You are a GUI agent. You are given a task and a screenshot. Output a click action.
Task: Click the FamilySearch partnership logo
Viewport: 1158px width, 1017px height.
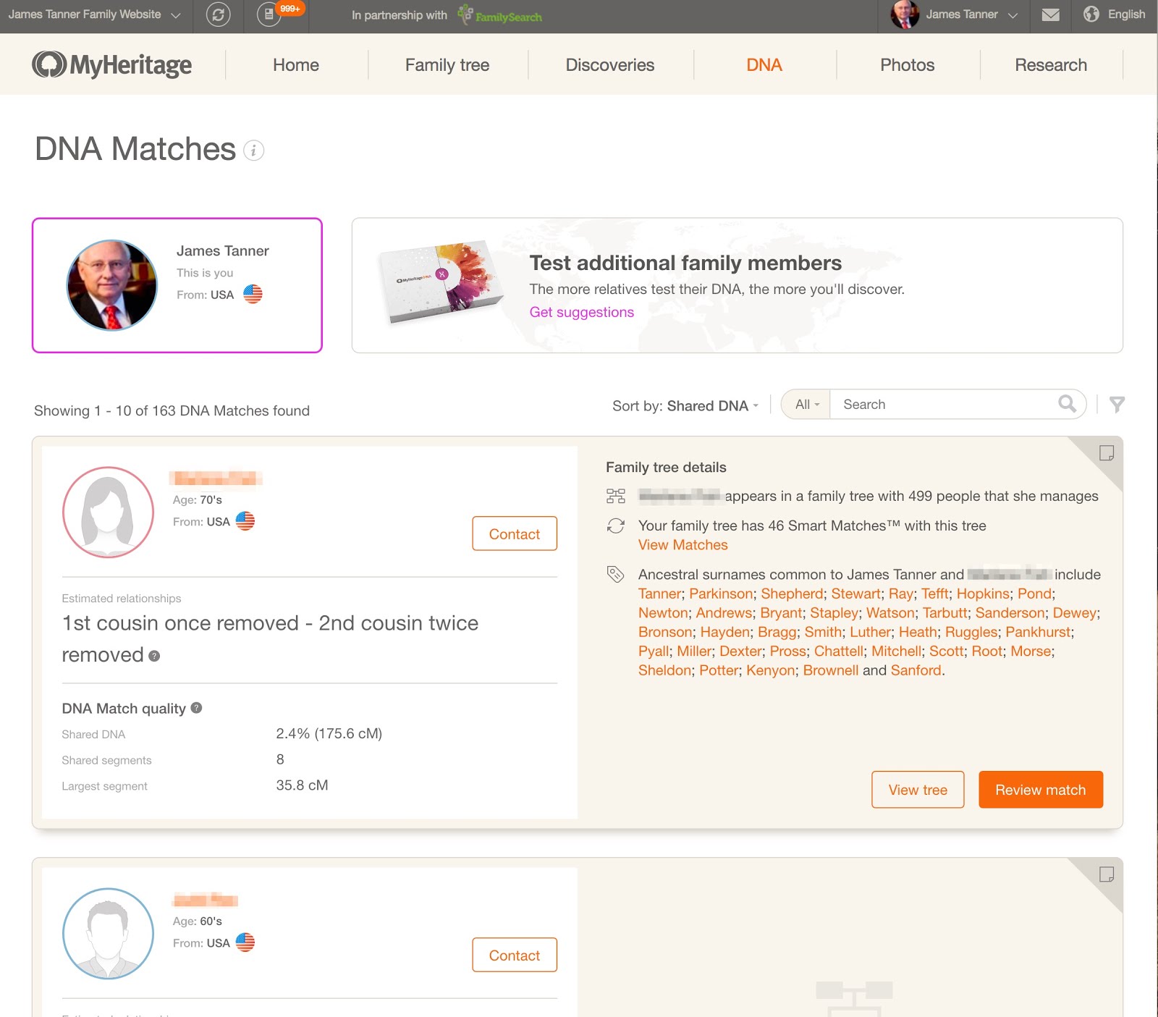(x=500, y=14)
